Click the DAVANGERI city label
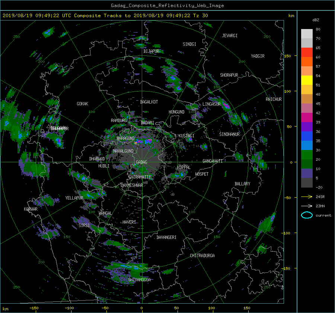 [x=166, y=237]
